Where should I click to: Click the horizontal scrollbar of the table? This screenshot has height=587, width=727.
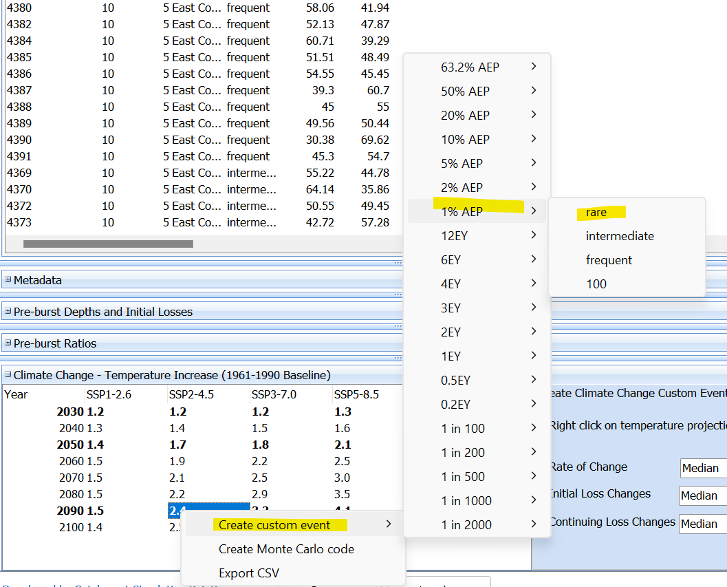tap(108, 244)
